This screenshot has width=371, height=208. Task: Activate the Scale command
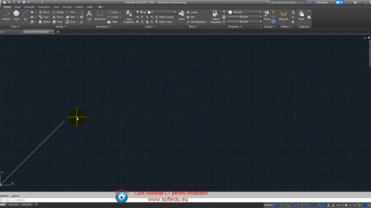coord(57,22)
